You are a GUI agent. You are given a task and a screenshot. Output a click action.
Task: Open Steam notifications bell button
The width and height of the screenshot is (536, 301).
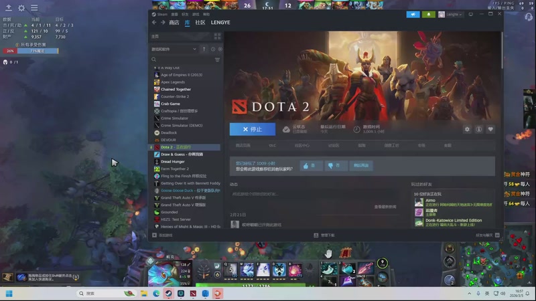(428, 14)
